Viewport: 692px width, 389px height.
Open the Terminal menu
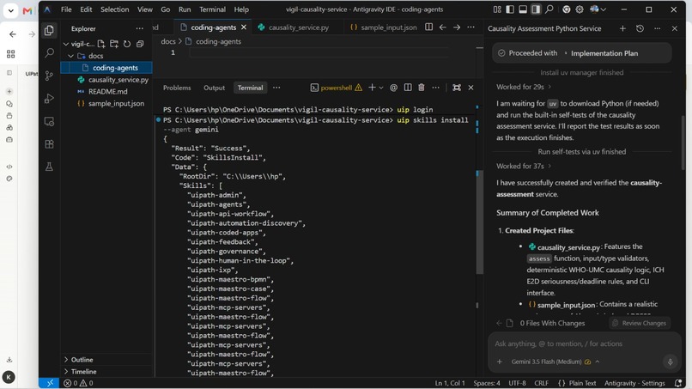coord(212,9)
